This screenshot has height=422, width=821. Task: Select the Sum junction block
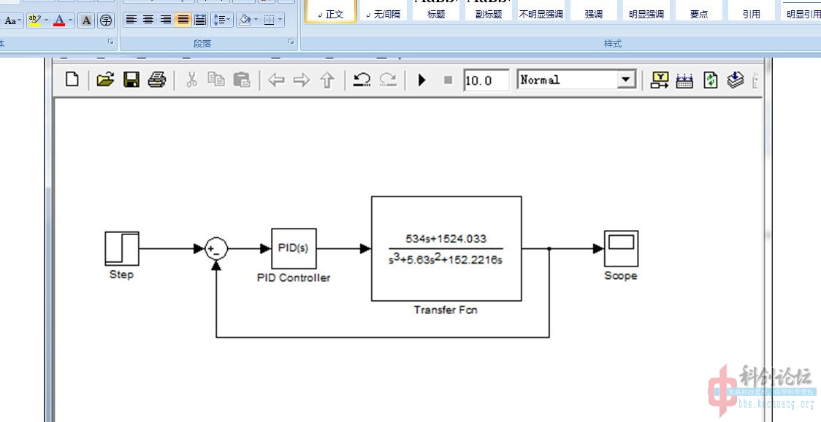(215, 248)
